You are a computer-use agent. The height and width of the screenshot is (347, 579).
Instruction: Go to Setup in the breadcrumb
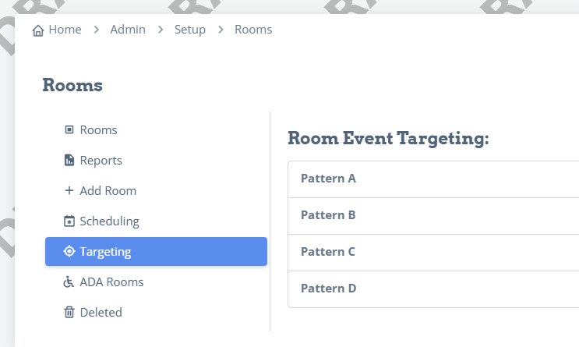(x=190, y=30)
